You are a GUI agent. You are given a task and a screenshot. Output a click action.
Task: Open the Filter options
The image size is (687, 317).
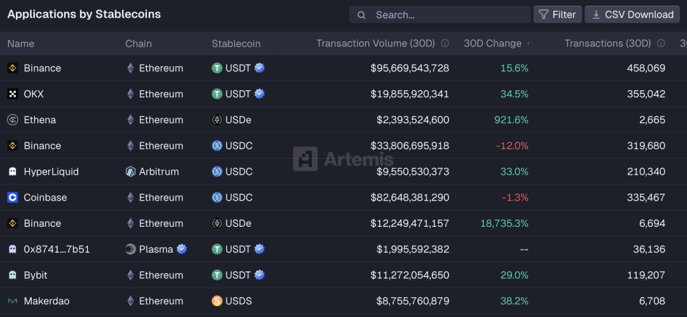(x=557, y=15)
